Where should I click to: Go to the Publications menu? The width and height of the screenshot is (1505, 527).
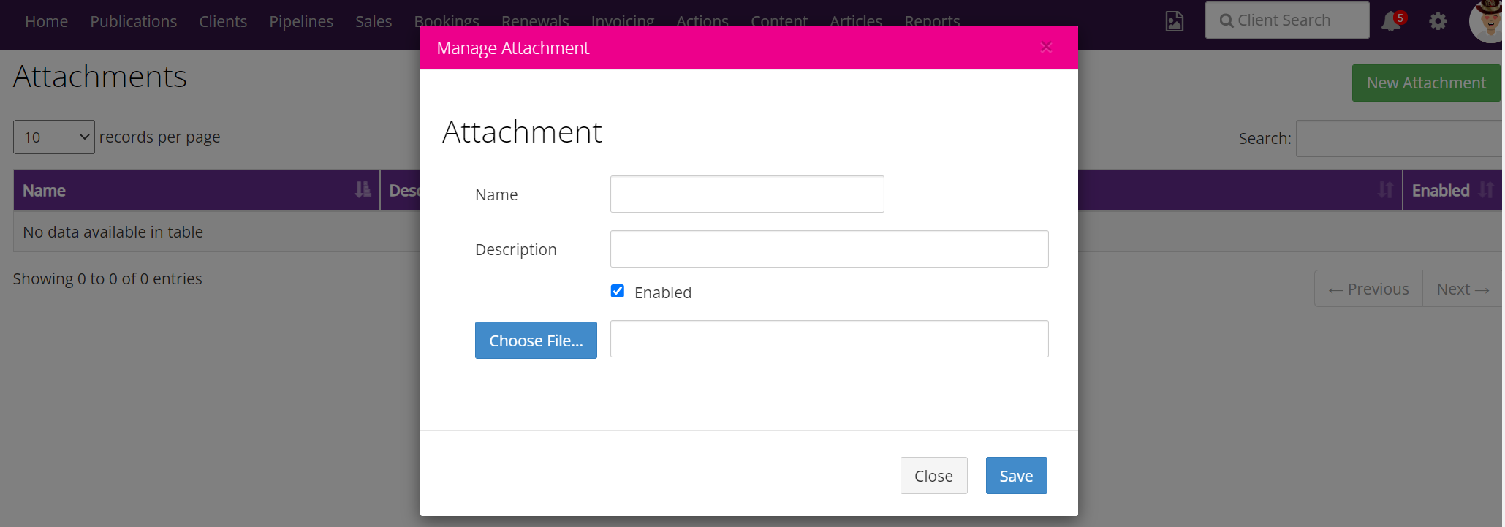[134, 21]
